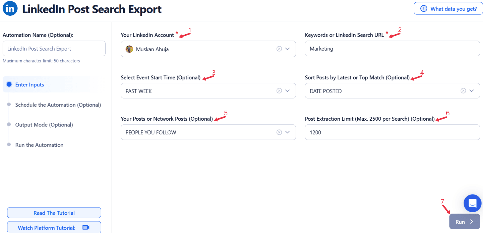Image resolution: width=483 pixels, height=233 pixels.
Task: Open the Sort Posts dropdown arrow
Action: 471,91
